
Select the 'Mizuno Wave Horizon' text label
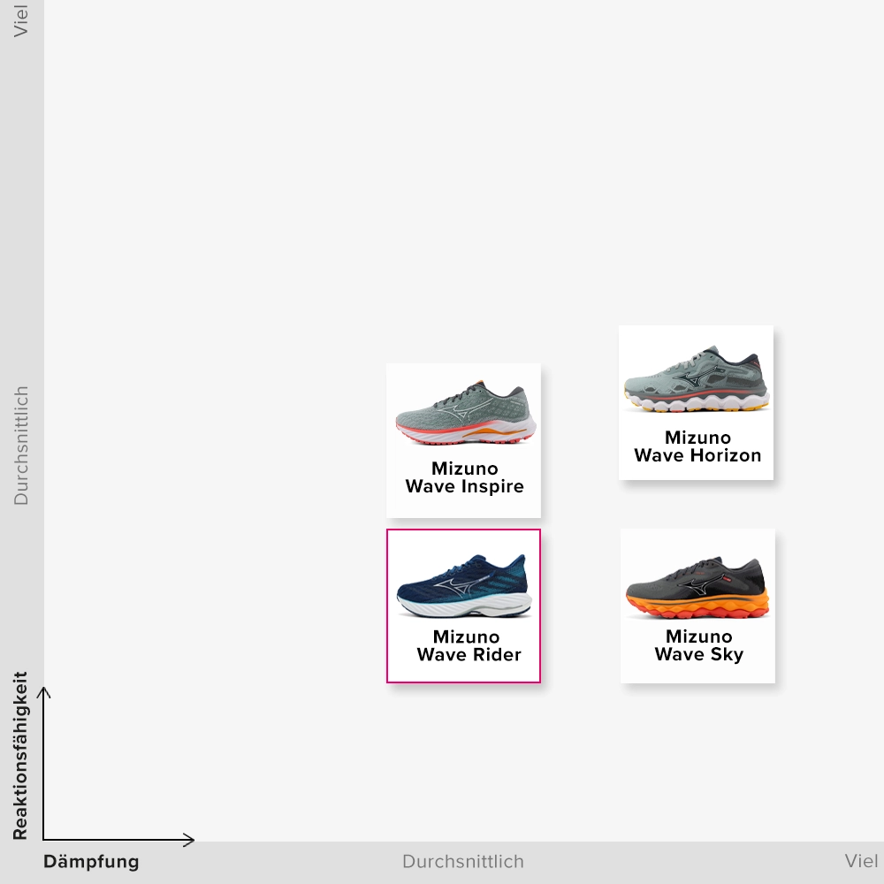coord(697,446)
